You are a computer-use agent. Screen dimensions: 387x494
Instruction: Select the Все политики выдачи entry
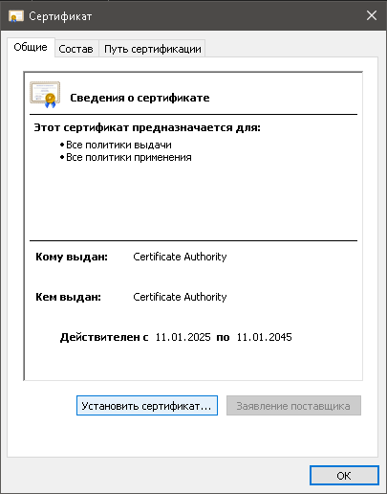point(118,145)
